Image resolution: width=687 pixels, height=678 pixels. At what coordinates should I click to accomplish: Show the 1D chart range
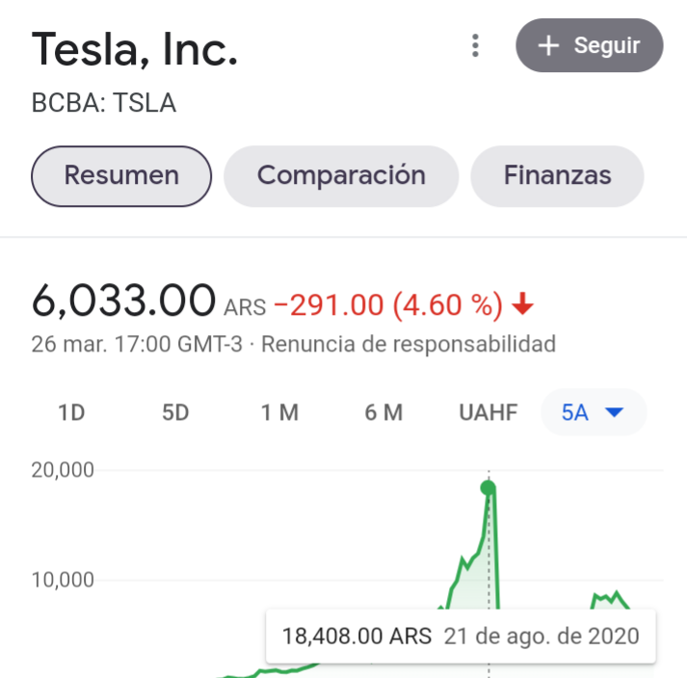[71, 413]
